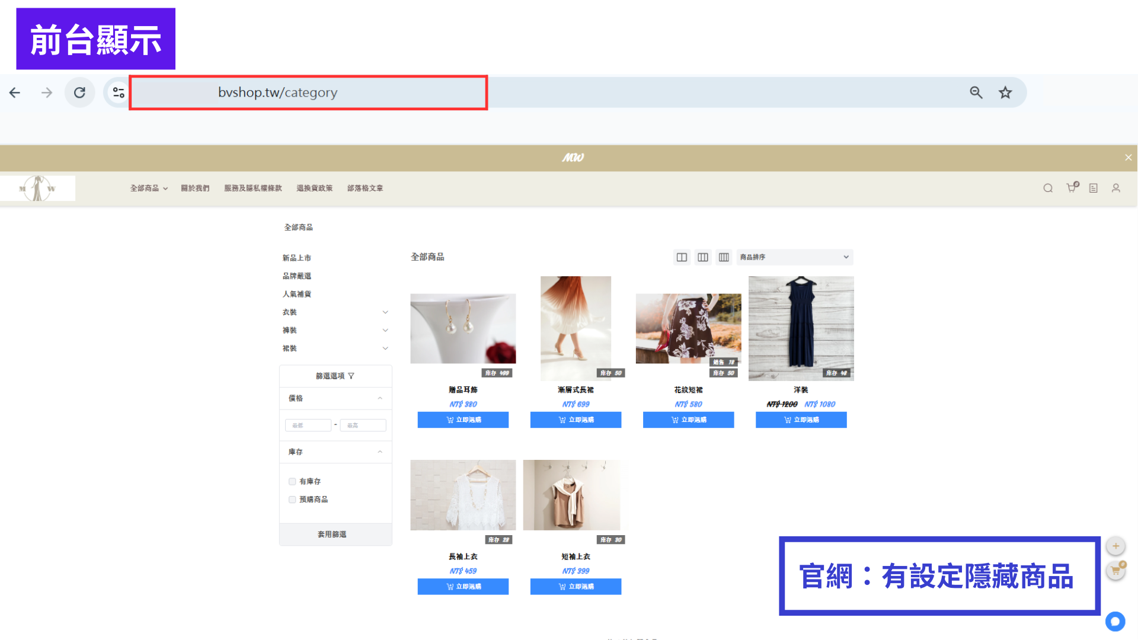Open the 退換貨政策 menu item
This screenshot has width=1138, height=640.
coord(315,188)
